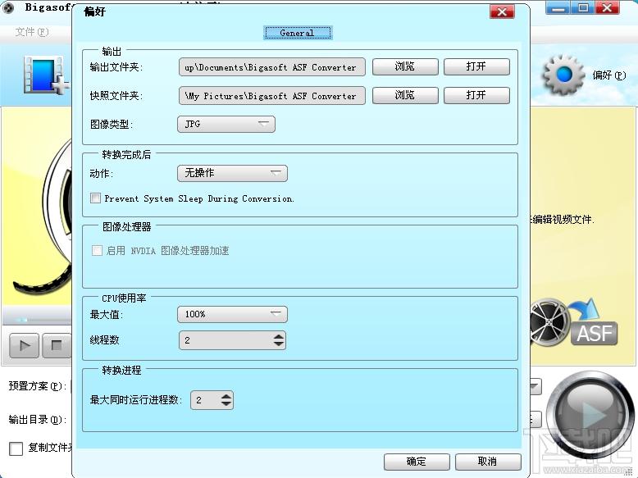Expand the 图像类型 JPG dropdown

226,125
